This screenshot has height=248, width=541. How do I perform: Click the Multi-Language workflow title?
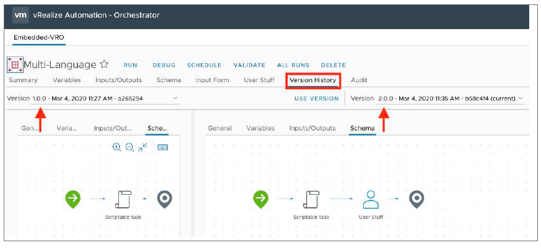click(60, 65)
